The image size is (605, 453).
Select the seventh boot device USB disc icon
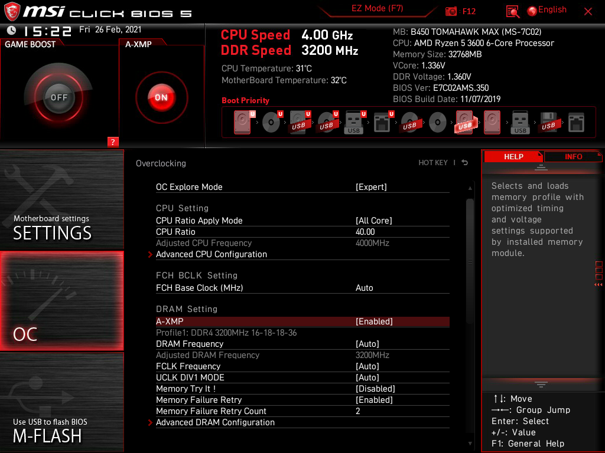point(410,123)
